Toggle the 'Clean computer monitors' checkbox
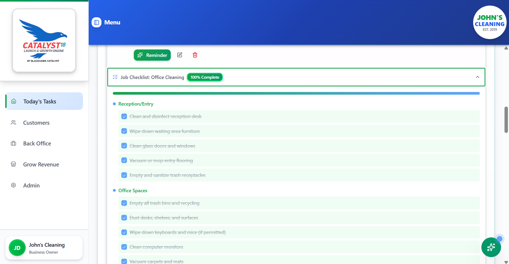This screenshot has width=509, height=264. pos(124,247)
